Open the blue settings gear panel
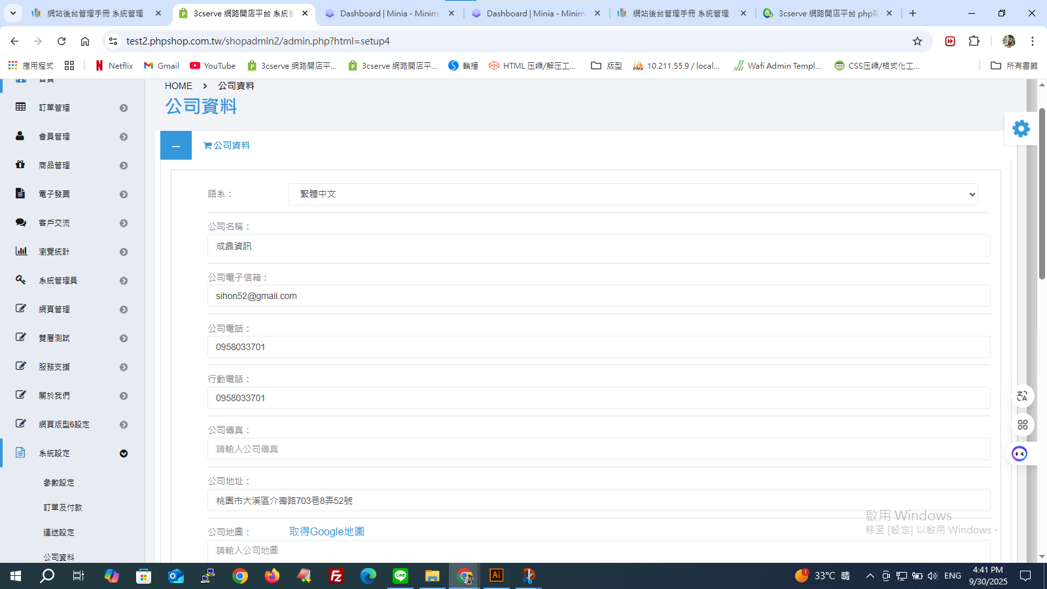The width and height of the screenshot is (1047, 589). tap(1021, 129)
